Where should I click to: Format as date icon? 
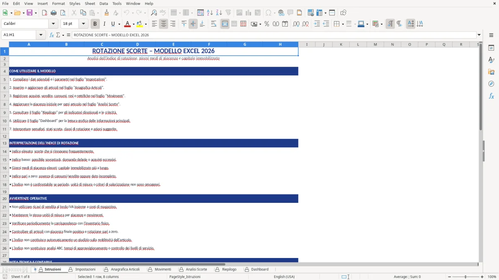pos(285,24)
